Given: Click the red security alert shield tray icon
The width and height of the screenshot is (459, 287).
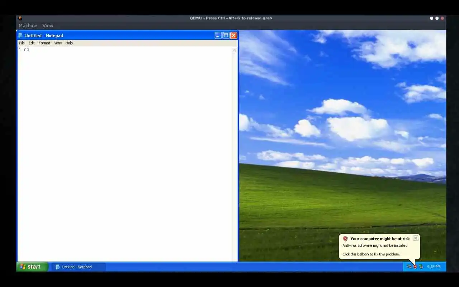Looking at the screenshot, I should (x=415, y=267).
